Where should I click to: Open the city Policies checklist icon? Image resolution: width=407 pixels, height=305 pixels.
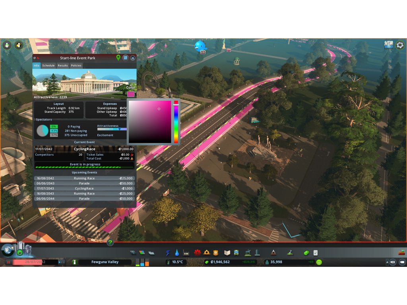coord(315,253)
